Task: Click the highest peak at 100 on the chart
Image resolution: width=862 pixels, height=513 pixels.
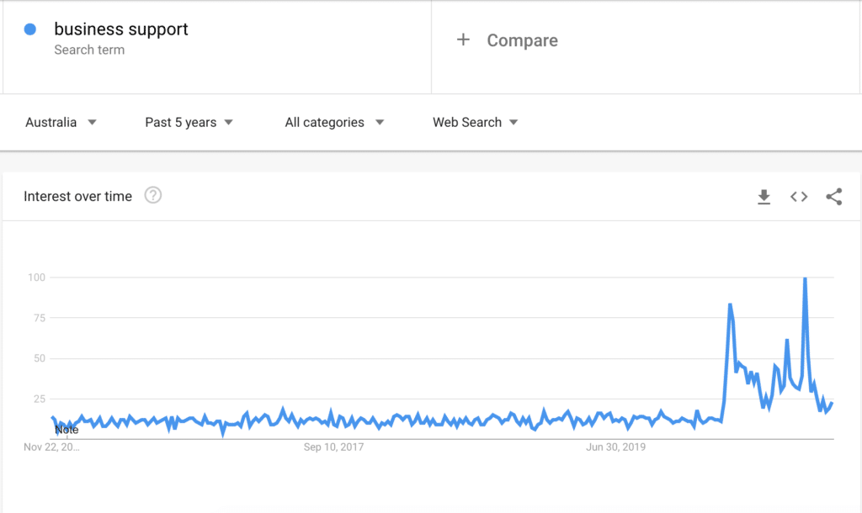Action: pyautogui.click(x=806, y=278)
